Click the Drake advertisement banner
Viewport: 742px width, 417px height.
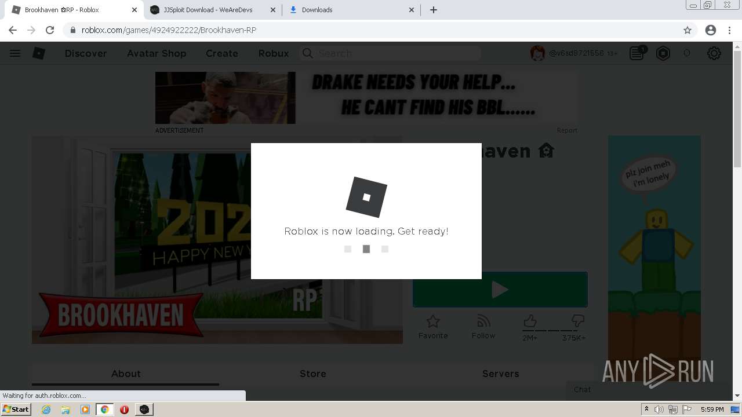(x=366, y=97)
